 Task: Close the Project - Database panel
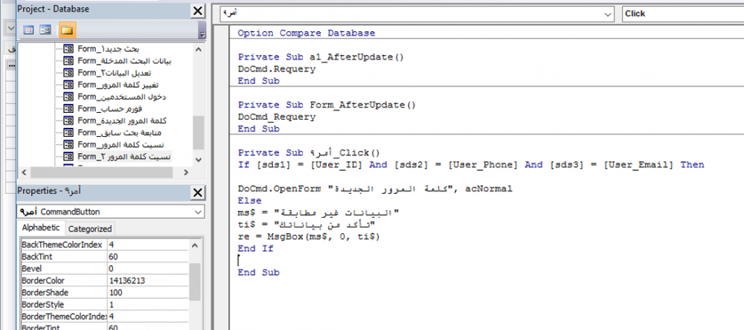(x=199, y=10)
